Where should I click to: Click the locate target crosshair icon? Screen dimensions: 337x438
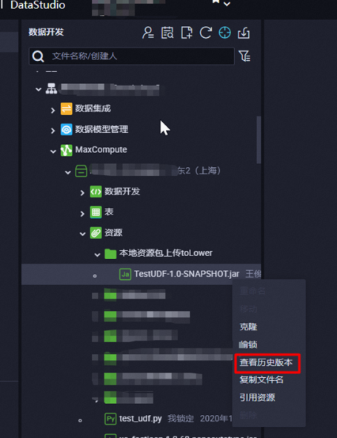pyautogui.click(x=224, y=33)
